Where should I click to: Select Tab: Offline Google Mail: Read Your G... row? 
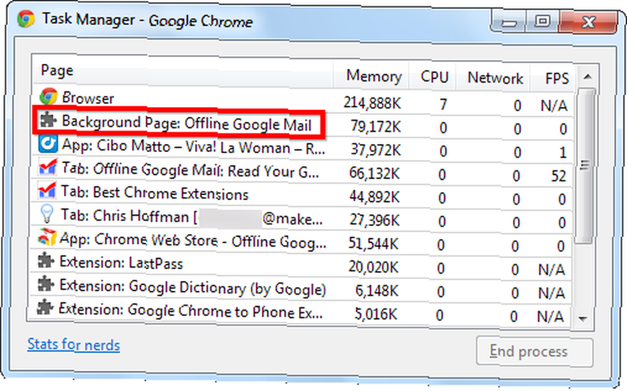click(302, 171)
